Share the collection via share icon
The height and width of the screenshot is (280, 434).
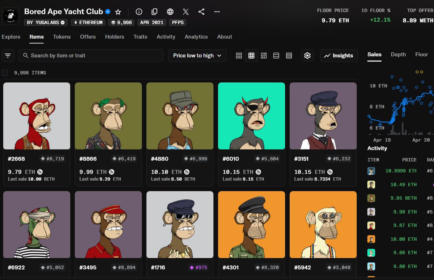201,12
